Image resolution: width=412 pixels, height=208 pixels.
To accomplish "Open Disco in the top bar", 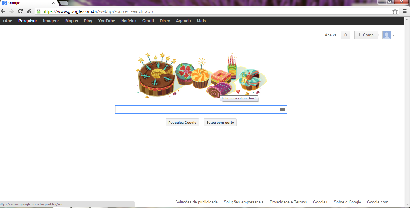I will coord(165,21).
